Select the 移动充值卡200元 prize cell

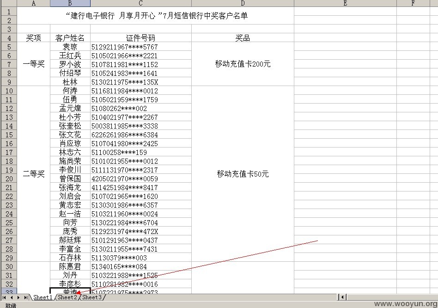(243, 64)
